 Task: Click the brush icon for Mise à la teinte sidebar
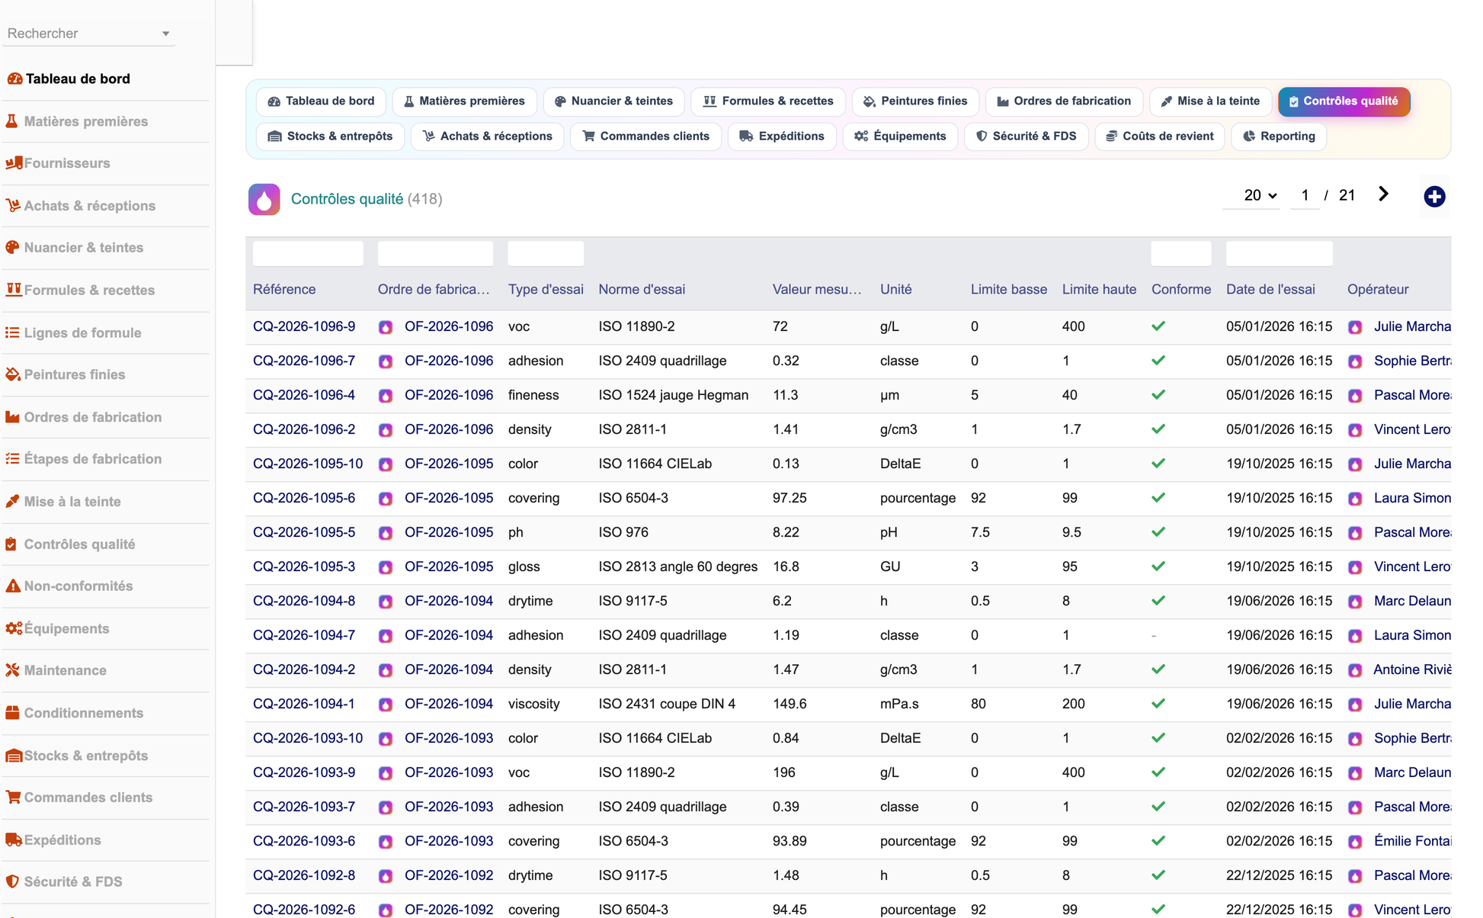(x=12, y=502)
